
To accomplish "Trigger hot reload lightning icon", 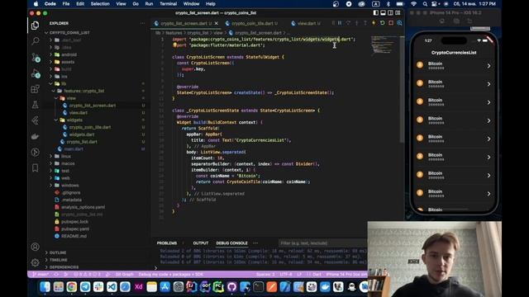I will [x=374, y=23].
